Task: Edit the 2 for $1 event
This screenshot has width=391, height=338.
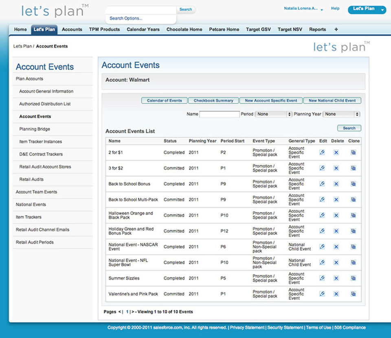Action: click(322, 152)
